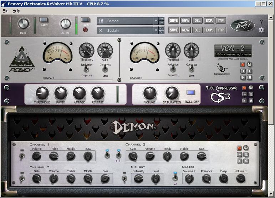The height and width of the screenshot is (198, 275).
Task: Click the scrollbar down arrow
Action: 271,194
